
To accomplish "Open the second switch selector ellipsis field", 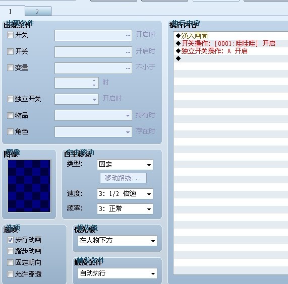I will tap(93, 52).
